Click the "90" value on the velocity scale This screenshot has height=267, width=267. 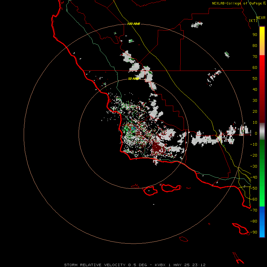pos(255,35)
